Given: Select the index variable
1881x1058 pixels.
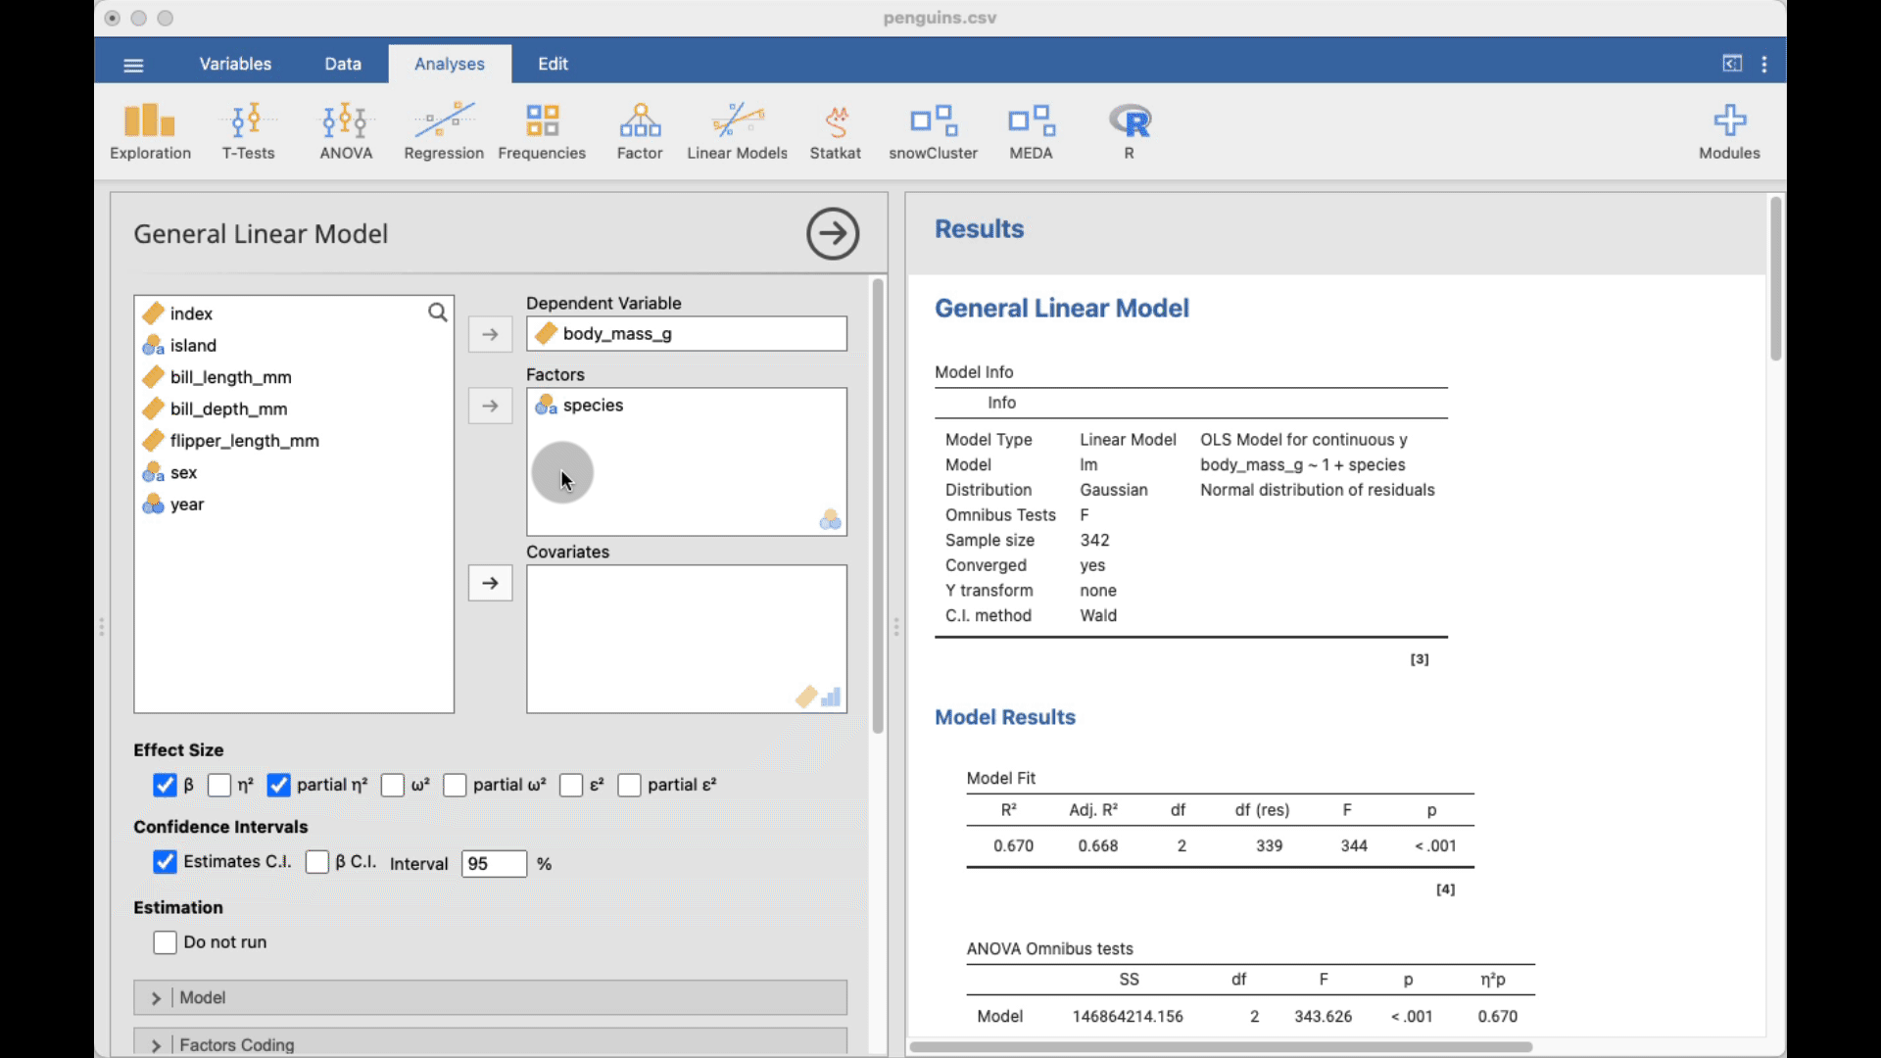Looking at the screenshot, I should pos(294,313).
